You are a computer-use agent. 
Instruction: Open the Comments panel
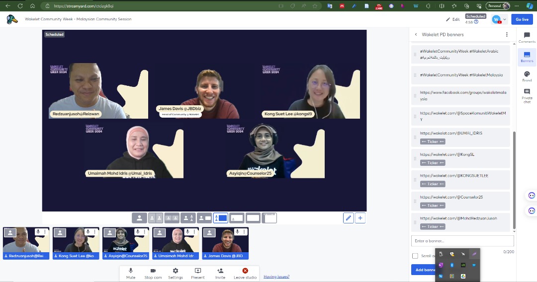tap(527, 37)
